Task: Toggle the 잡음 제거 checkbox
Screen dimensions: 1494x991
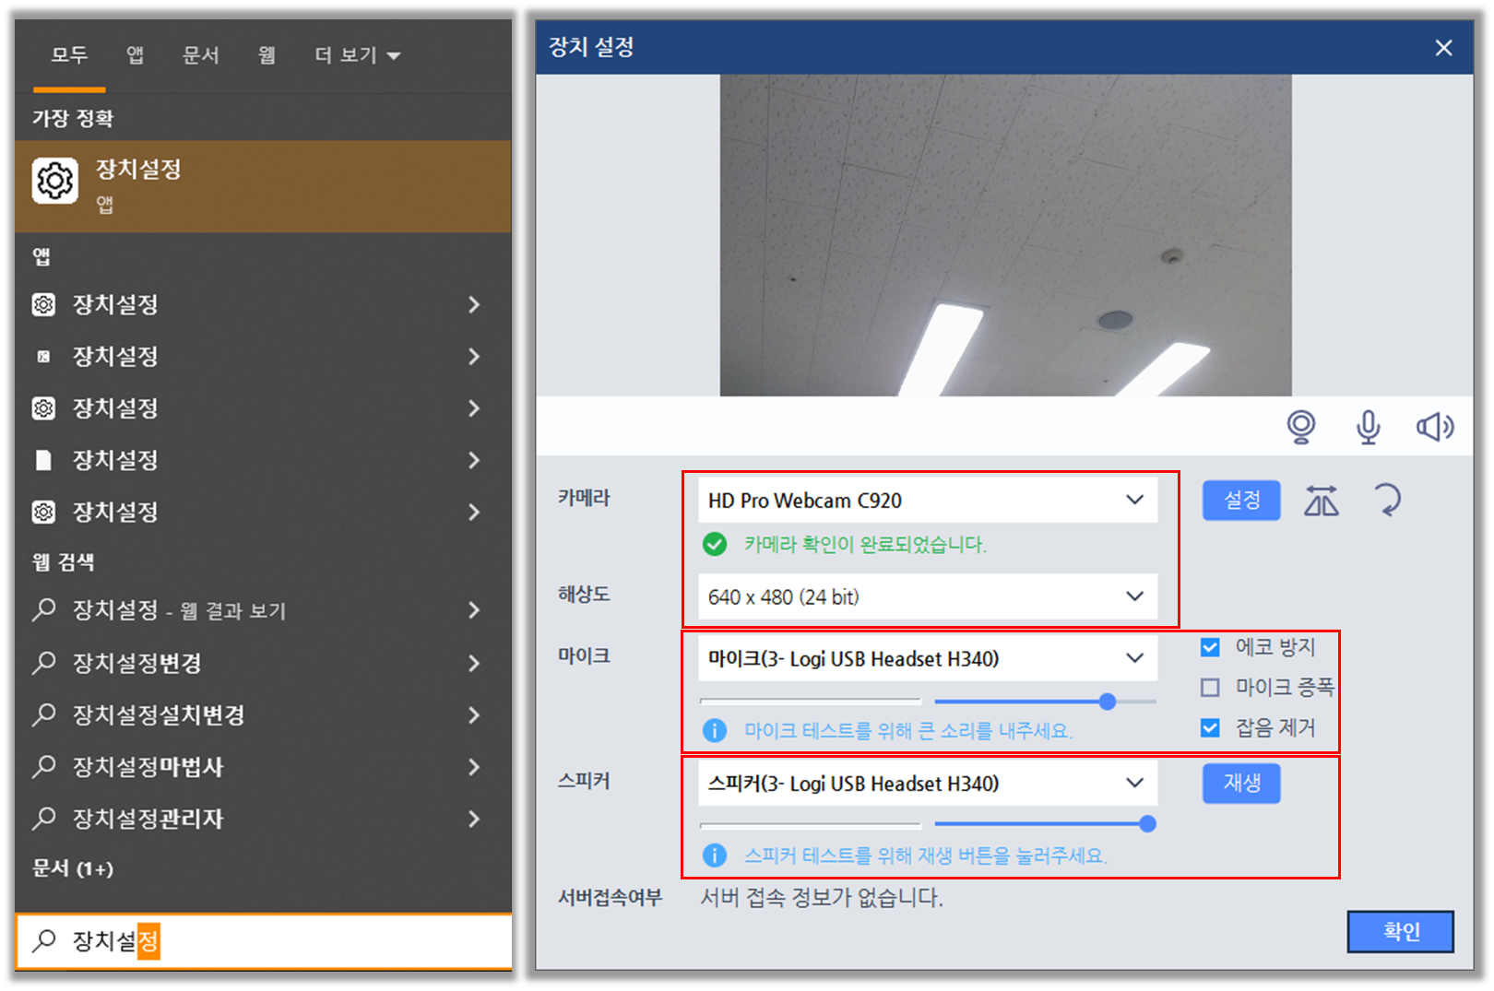Action: click(1210, 728)
